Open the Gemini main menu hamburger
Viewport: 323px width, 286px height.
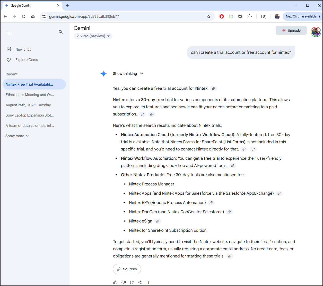9,33
